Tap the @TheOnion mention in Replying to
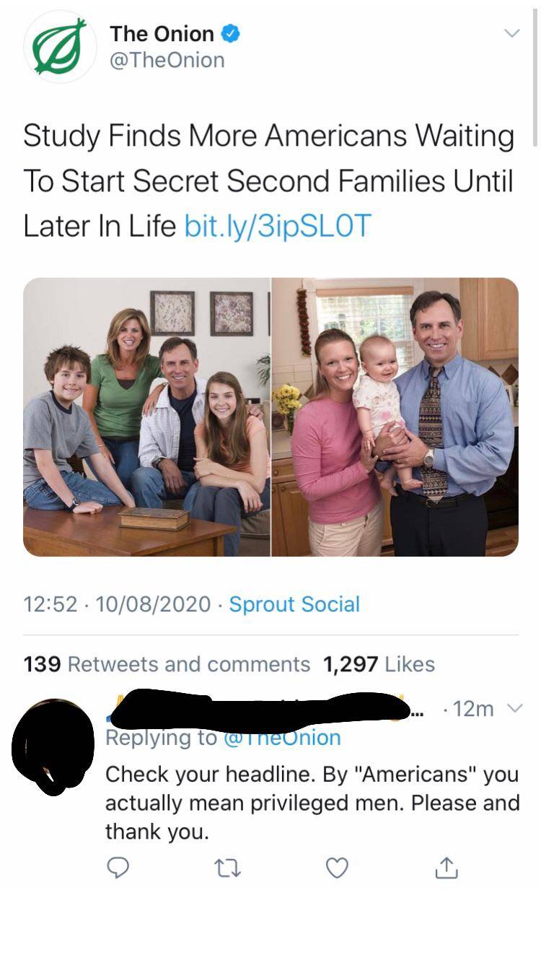Image resolution: width=541 pixels, height=963 pixels. (281, 738)
